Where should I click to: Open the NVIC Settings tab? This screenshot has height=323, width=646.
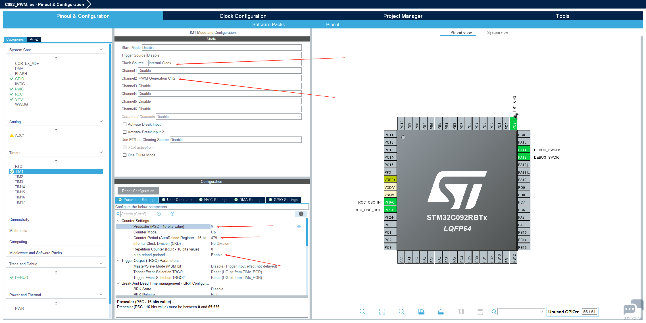tap(213, 200)
